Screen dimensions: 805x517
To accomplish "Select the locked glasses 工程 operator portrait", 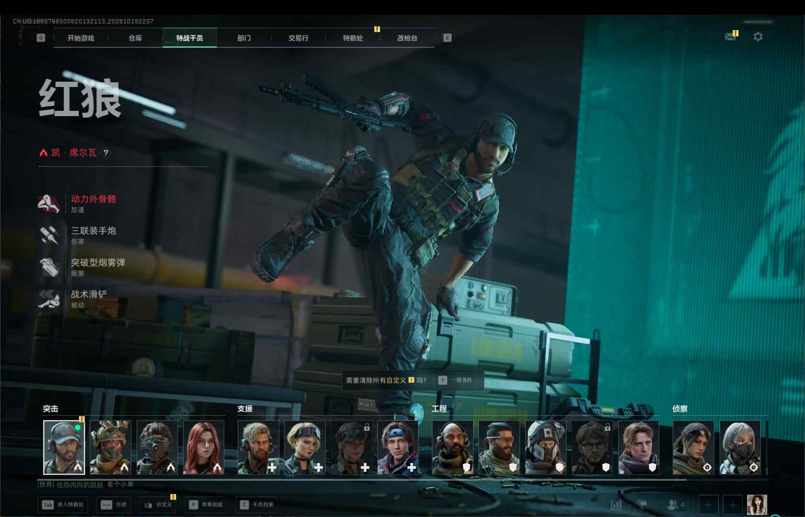I will tap(593, 448).
